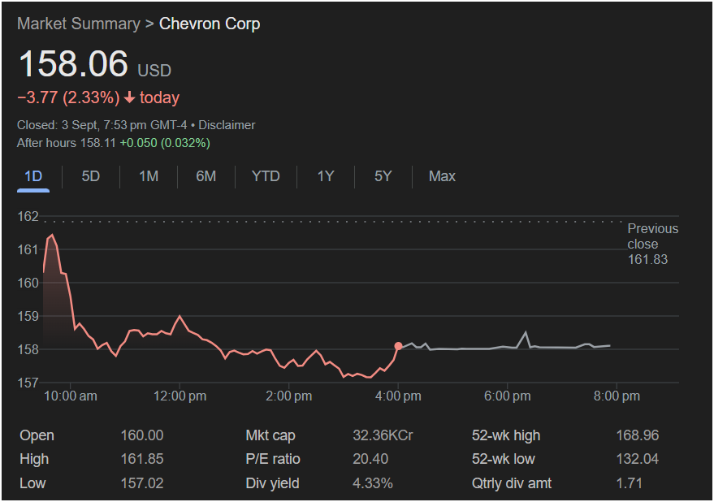
Task: Click the +0.050 (0.032%) after-hours change
Action: [x=165, y=143]
